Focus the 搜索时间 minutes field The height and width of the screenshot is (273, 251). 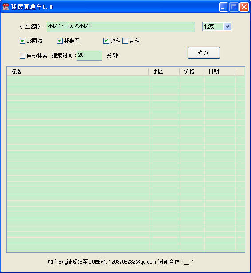click(x=89, y=56)
